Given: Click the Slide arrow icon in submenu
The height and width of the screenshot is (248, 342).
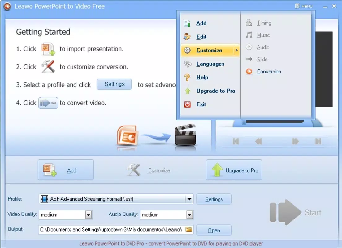Looking at the screenshot, I should click(x=249, y=59).
